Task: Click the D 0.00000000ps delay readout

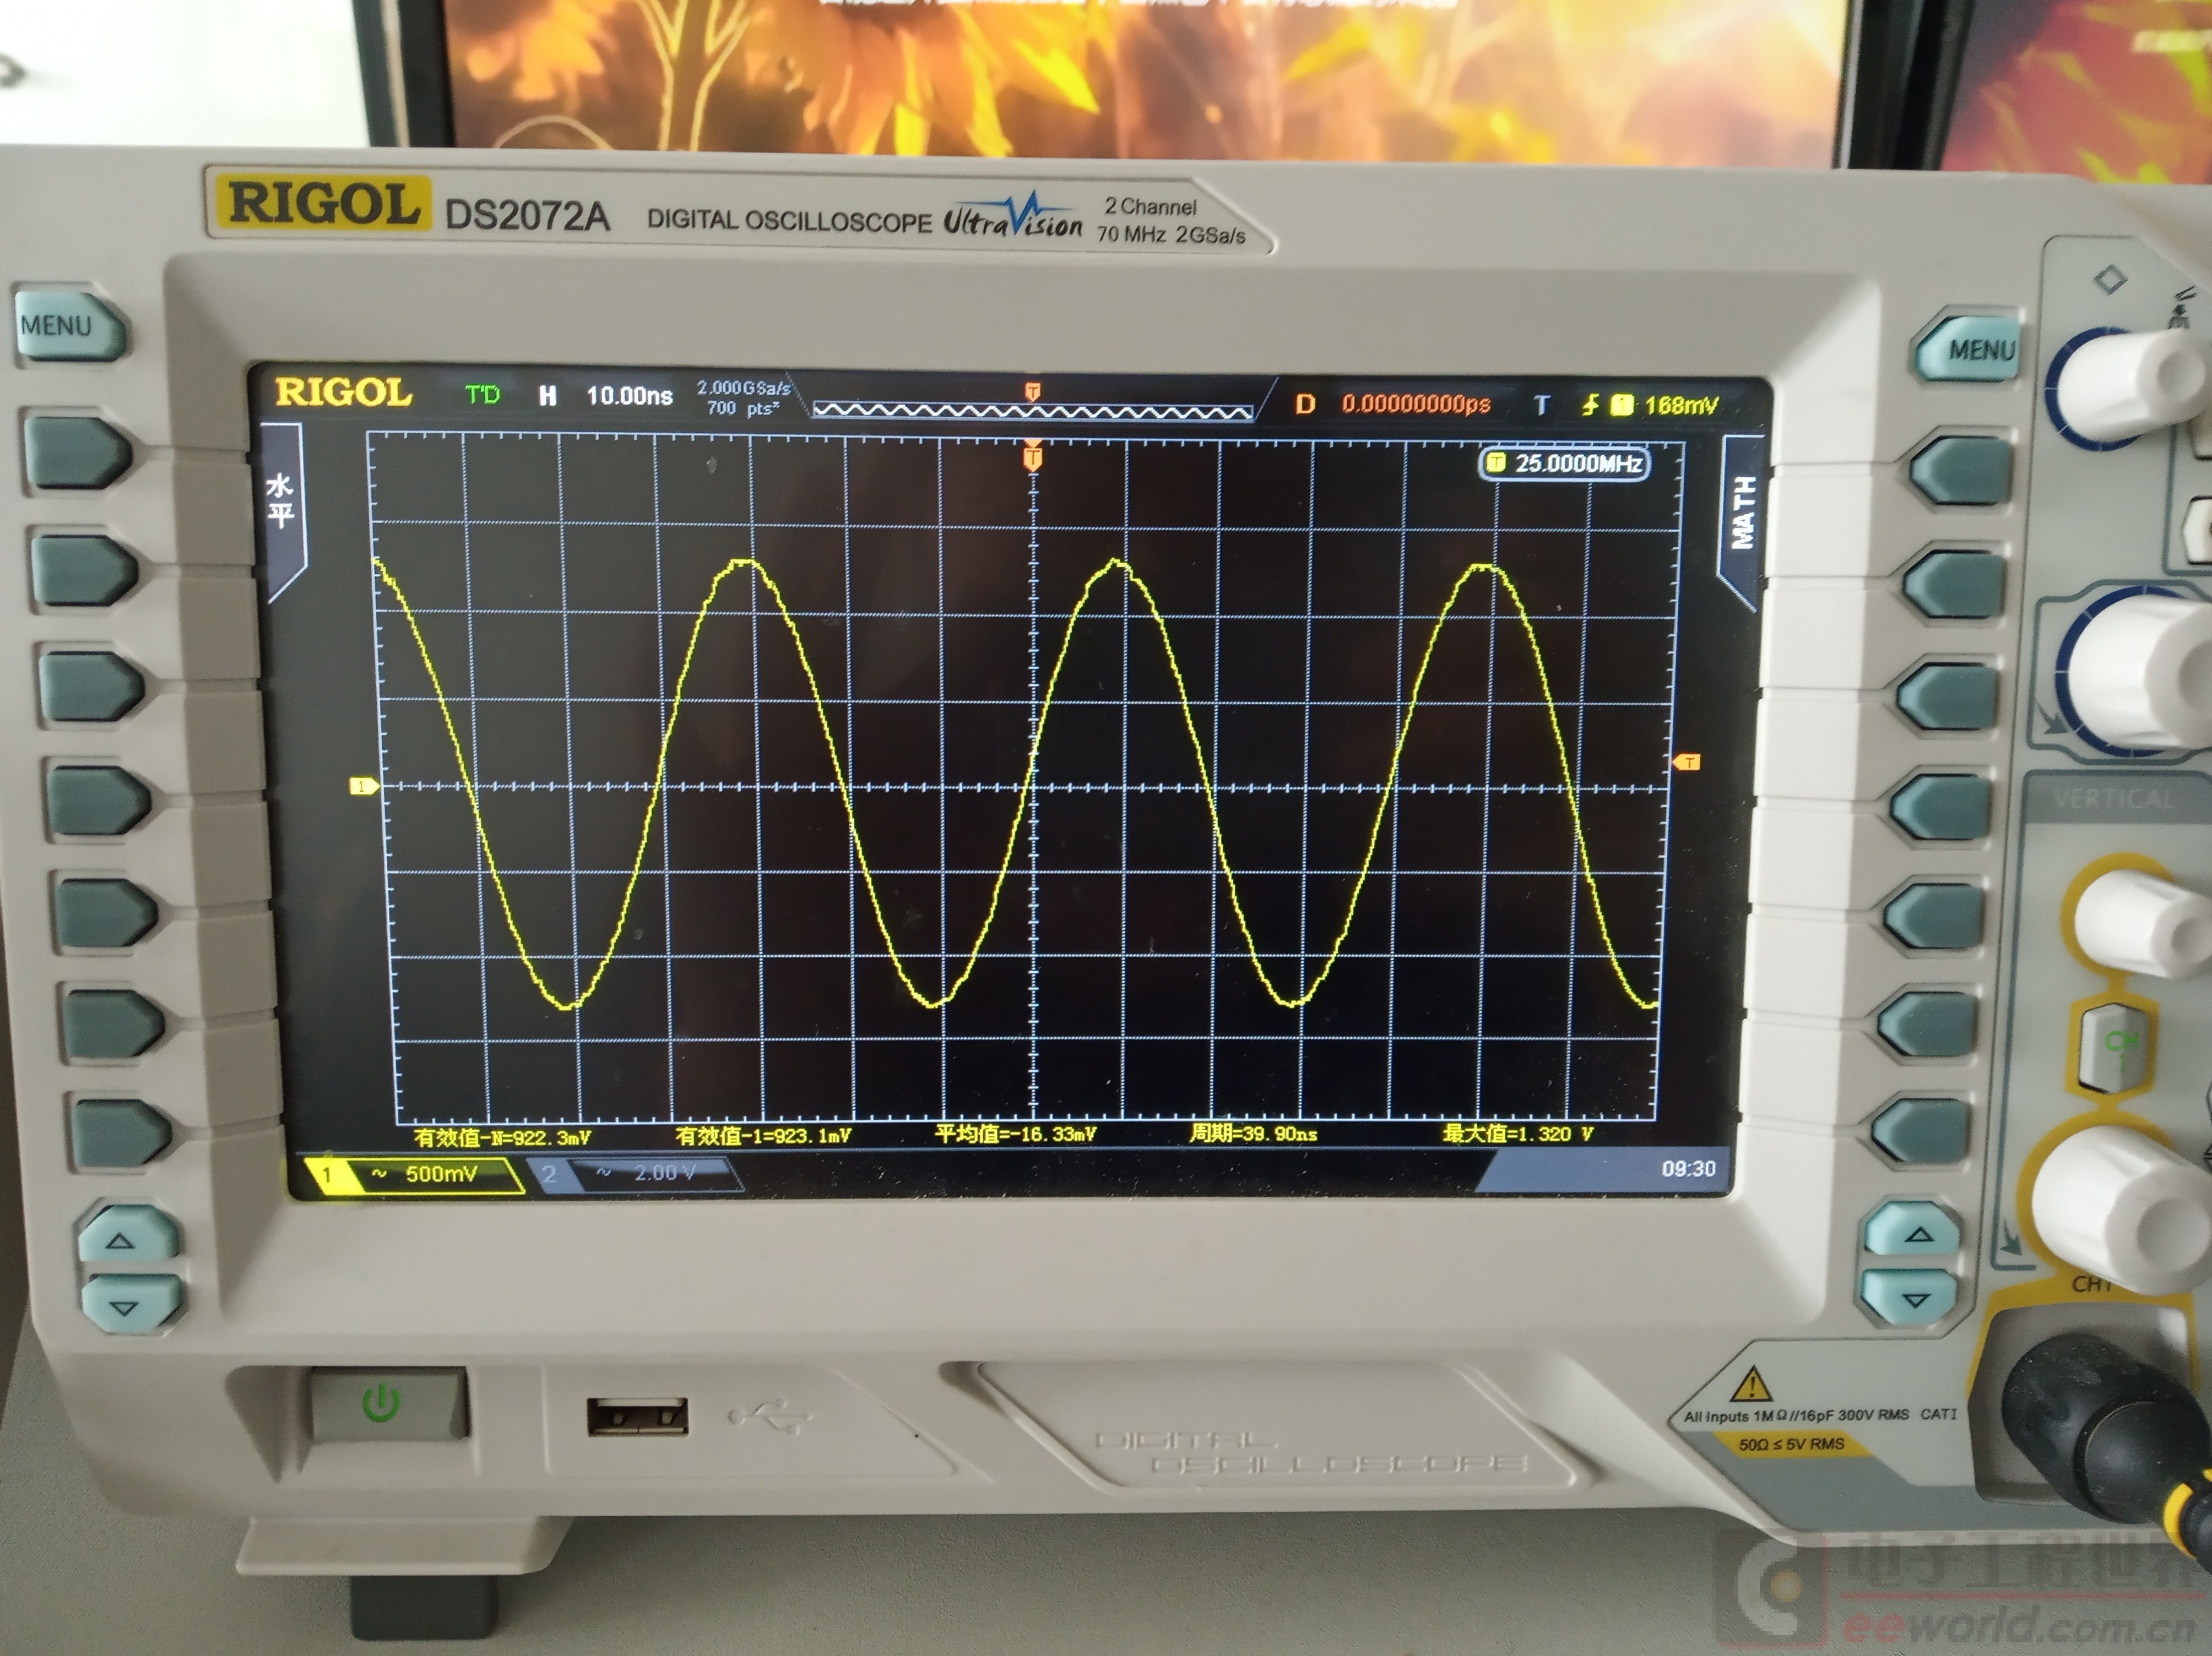Action: pos(1392,404)
